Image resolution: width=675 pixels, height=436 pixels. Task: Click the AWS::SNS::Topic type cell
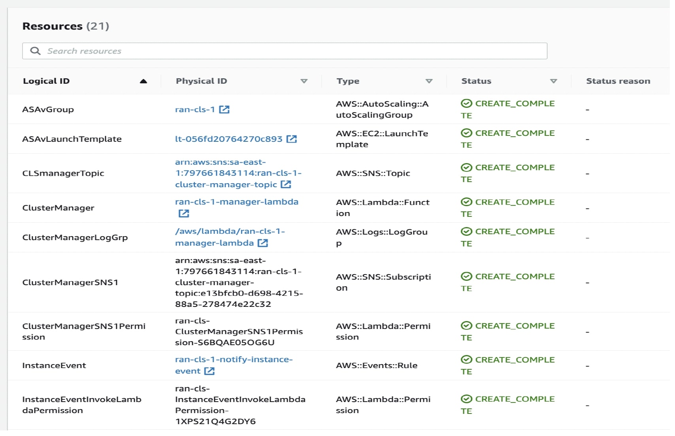373,173
